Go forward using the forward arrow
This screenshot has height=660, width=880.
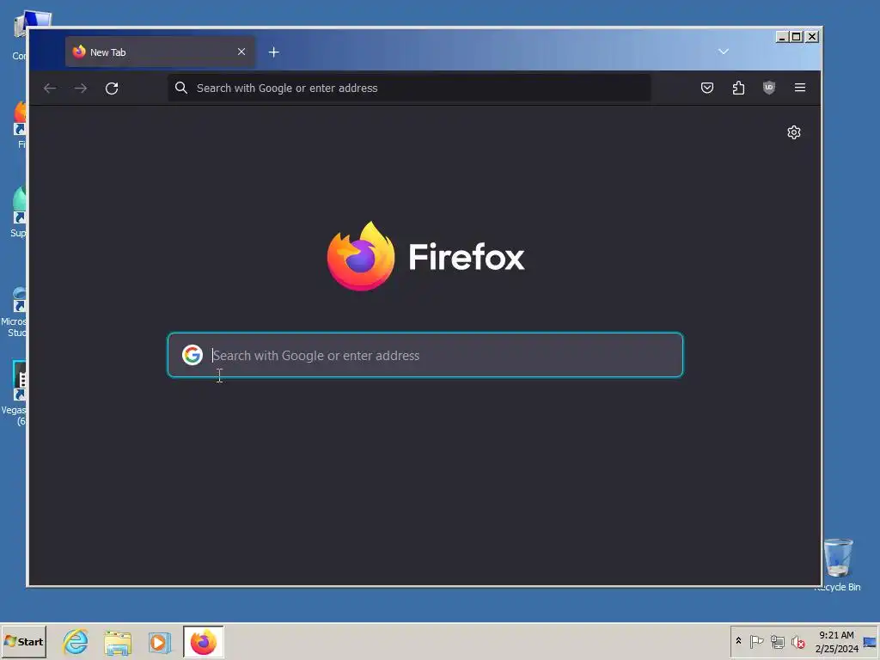coord(81,89)
